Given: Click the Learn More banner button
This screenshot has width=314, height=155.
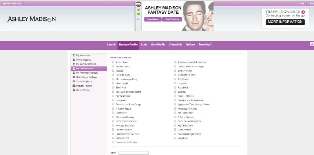Looking at the screenshot, I should tap(153, 20).
